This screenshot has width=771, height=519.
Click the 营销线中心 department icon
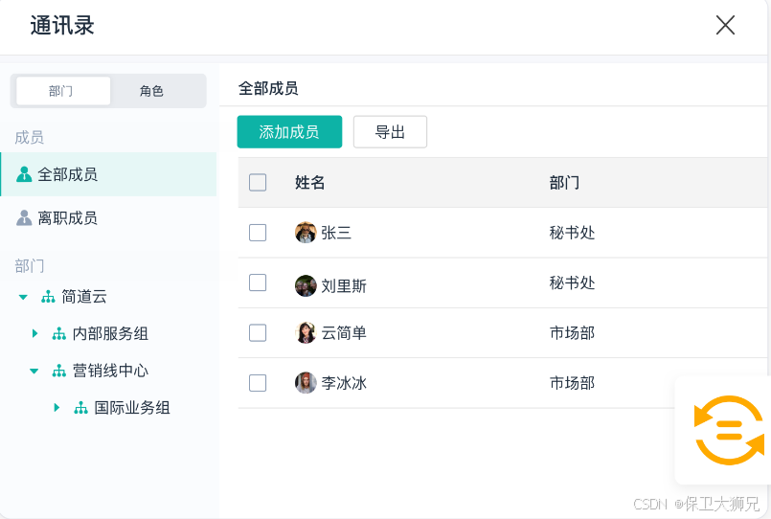click(59, 371)
